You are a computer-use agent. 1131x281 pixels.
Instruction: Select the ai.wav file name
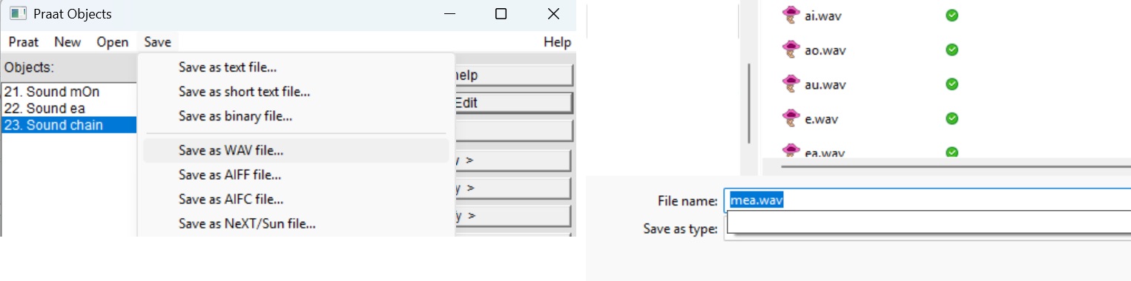click(823, 16)
